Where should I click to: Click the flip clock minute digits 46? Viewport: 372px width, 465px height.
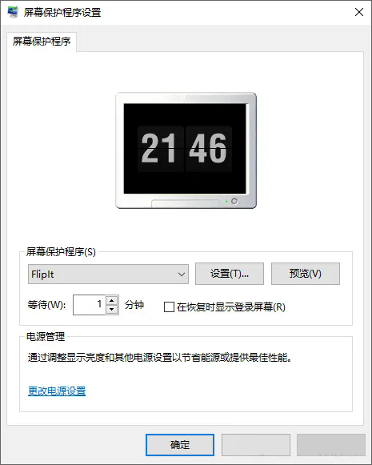208,148
